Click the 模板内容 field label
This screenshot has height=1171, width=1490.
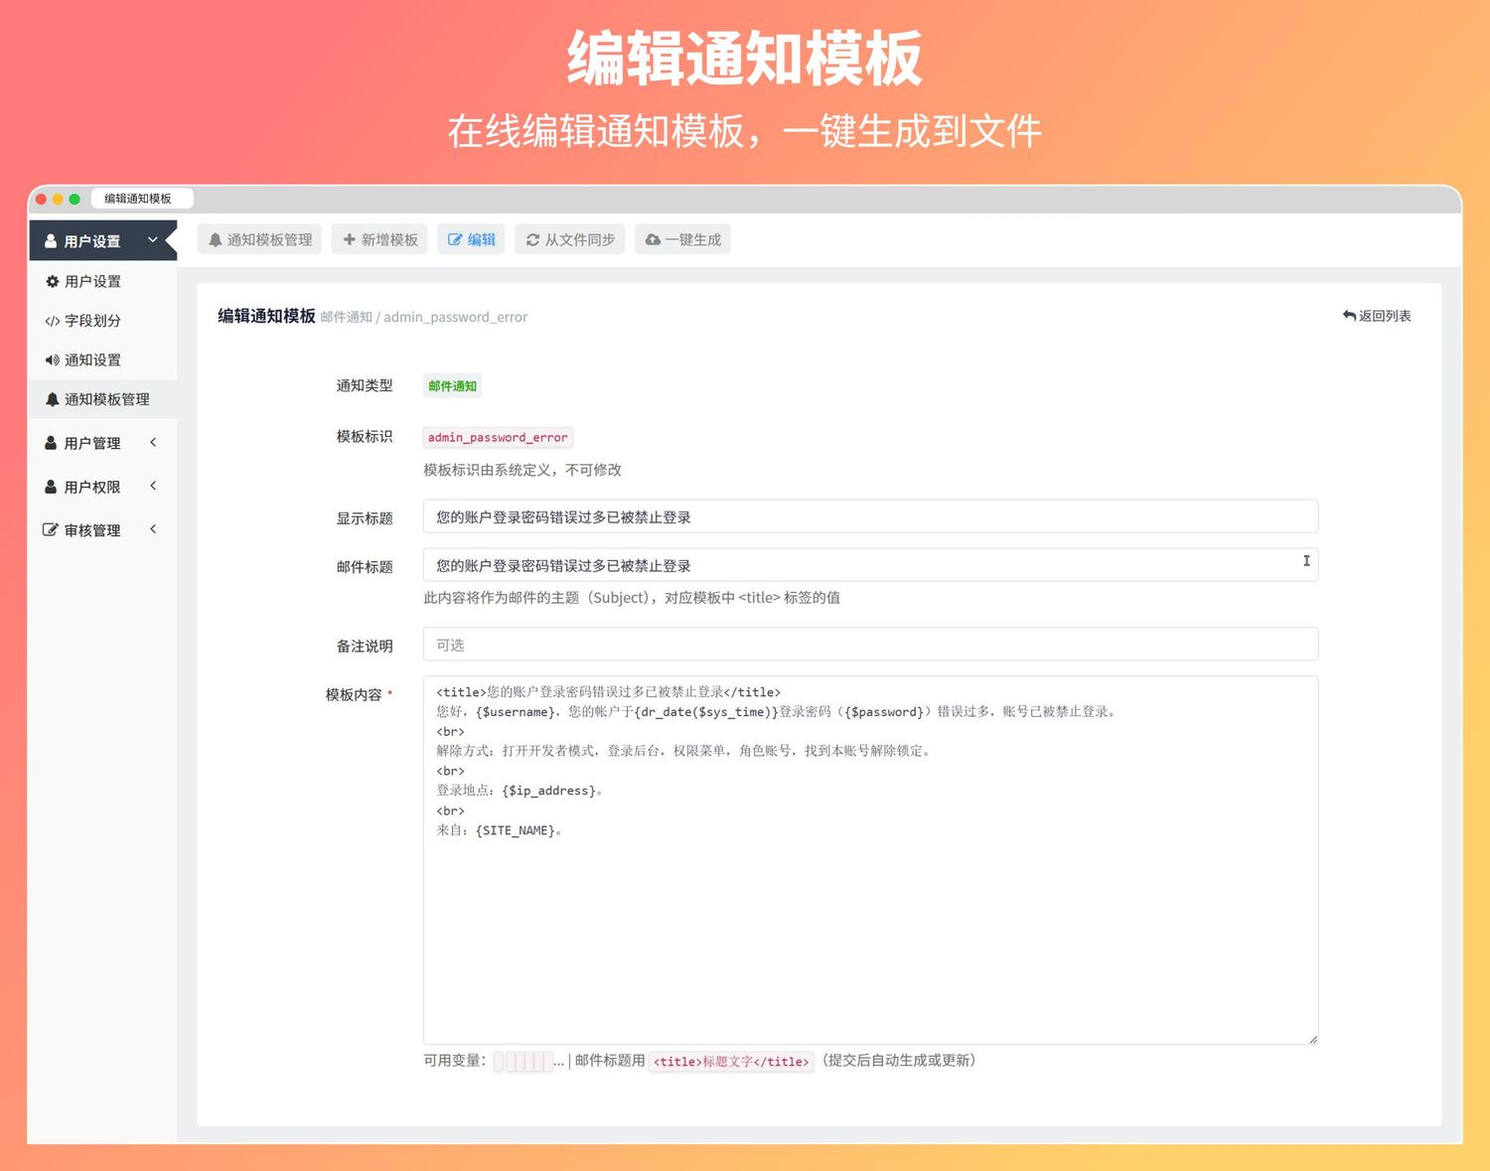[354, 695]
